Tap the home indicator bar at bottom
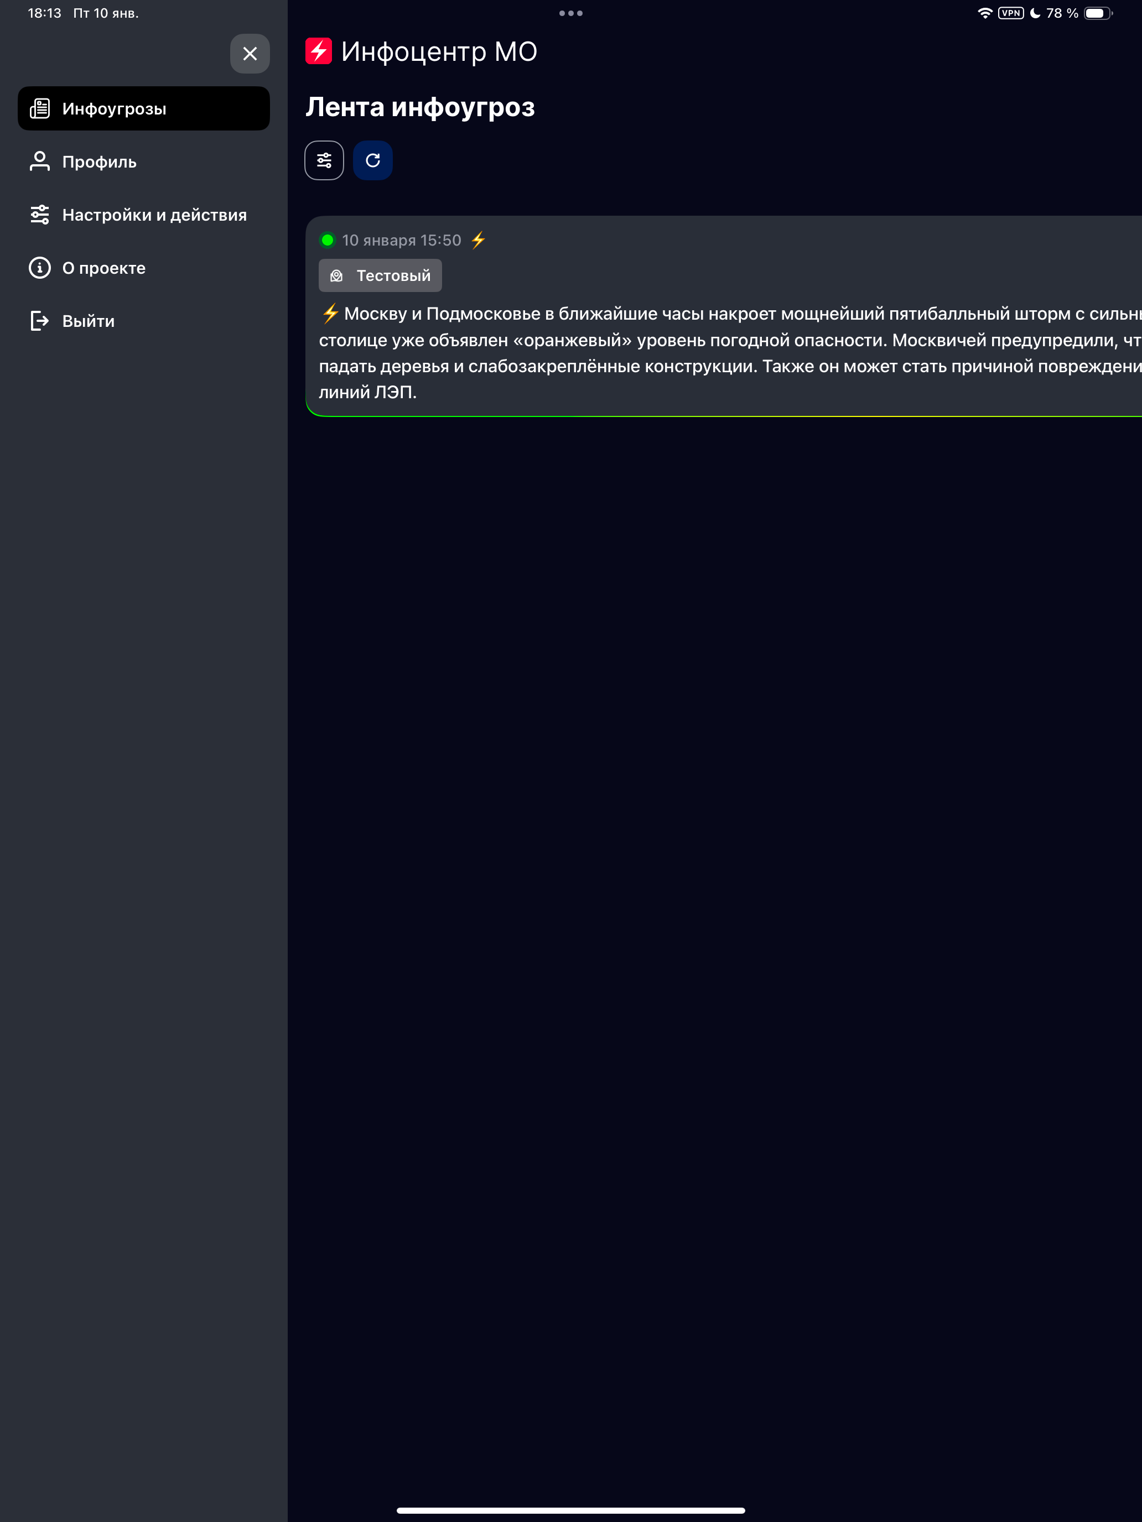 tap(570, 1510)
